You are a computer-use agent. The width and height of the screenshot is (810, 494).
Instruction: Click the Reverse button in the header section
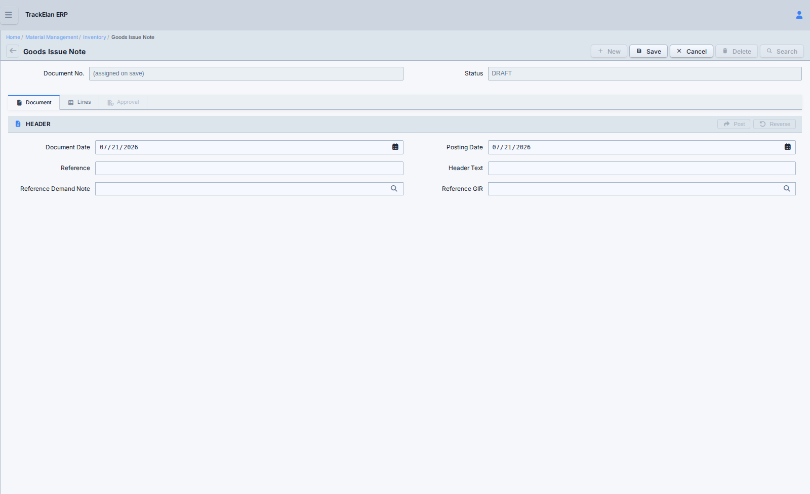[775, 124]
